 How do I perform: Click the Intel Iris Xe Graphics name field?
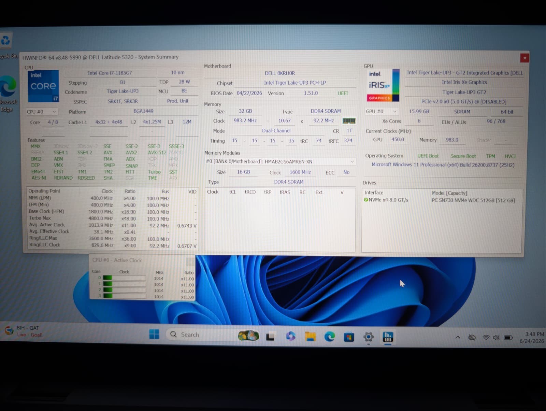(464, 82)
